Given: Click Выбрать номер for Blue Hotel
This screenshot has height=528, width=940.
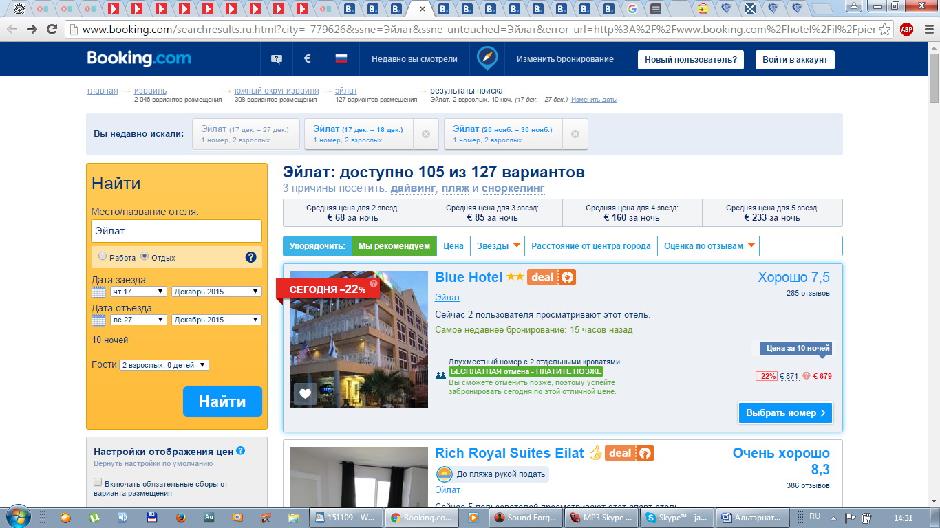Looking at the screenshot, I should [x=785, y=413].
